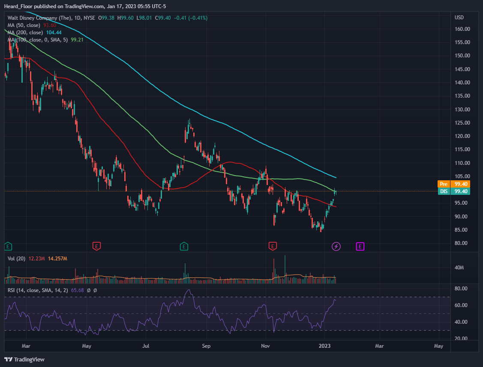Click the 40M volume axis label
Screen dimensions: 483x367
coord(459,268)
